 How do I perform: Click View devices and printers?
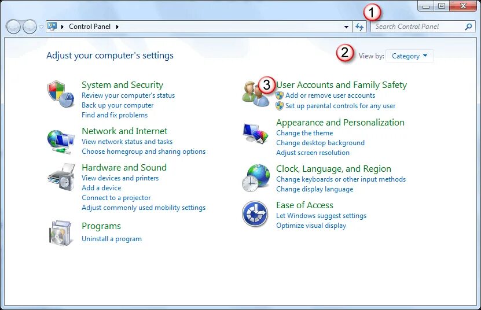point(120,178)
